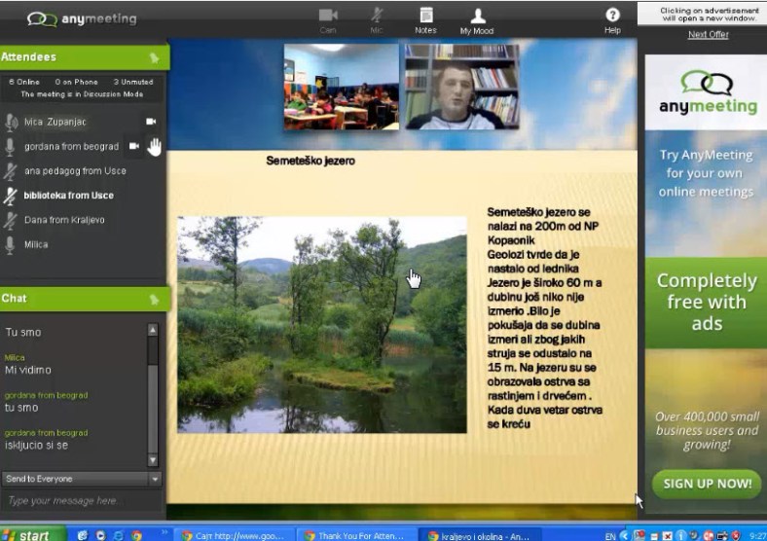Click the pin icon on the Attendees header
Image resolution: width=767 pixels, height=541 pixels.
click(154, 58)
